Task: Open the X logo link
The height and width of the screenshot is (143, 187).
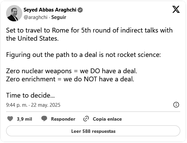Action: [x=176, y=9]
